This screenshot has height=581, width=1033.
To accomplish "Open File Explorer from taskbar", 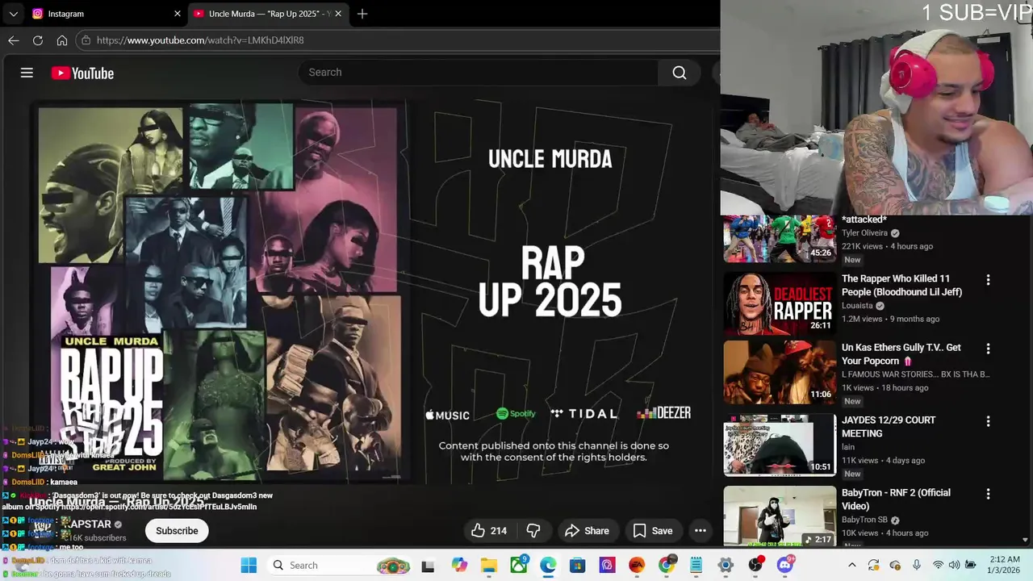I will (489, 565).
